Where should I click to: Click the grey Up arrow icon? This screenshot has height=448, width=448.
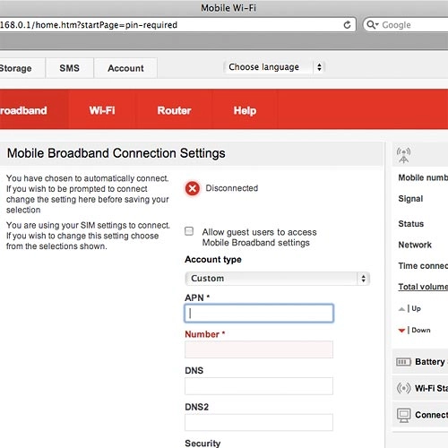tap(401, 309)
